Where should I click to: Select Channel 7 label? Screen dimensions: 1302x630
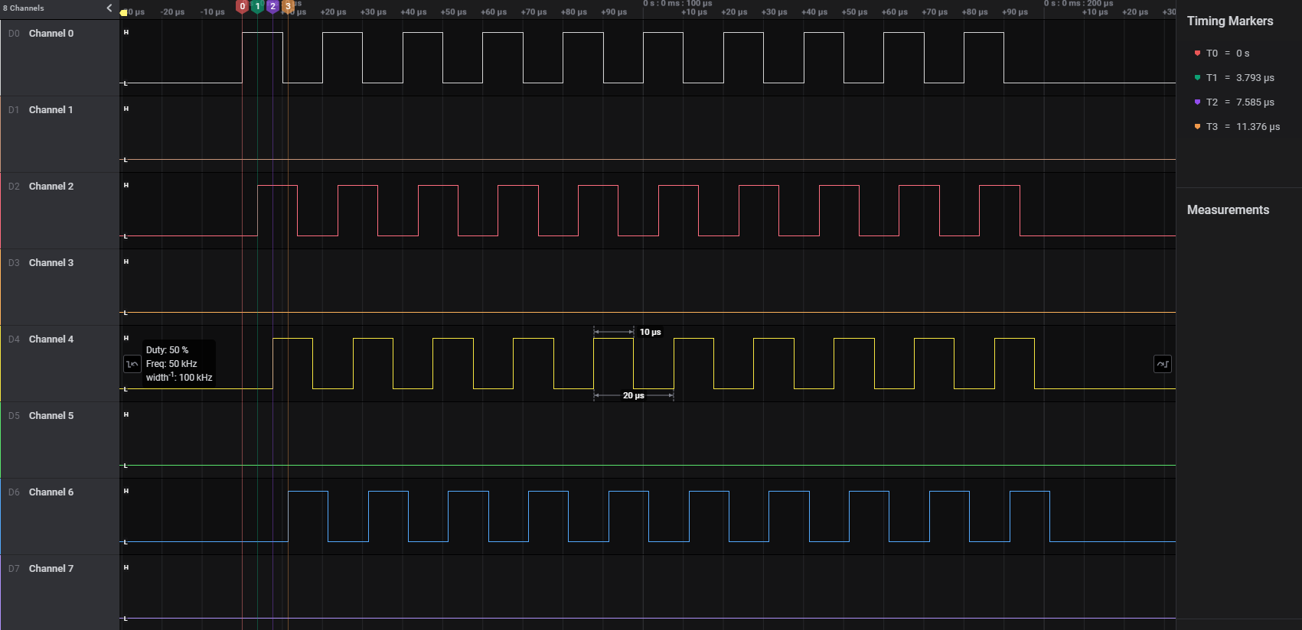click(51, 569)
